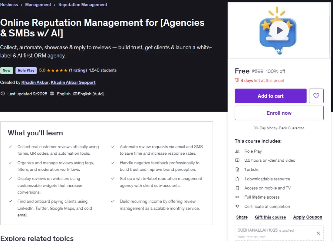This screenshot has height=241, width=333.
Task: Play the course preview video
Action: (x=279, y=30)
